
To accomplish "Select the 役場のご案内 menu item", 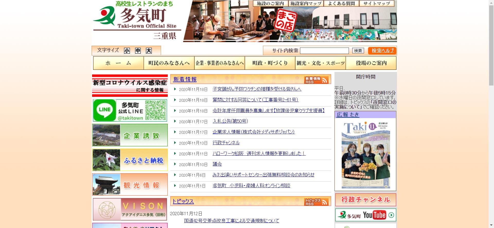I will click(371, 63).
